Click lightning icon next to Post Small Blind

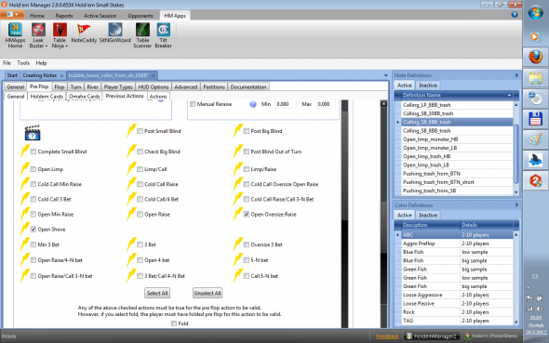coord(131,130)
